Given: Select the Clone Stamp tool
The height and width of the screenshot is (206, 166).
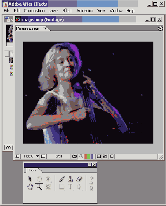Looking at the screenshot, I should pos(70,179).
